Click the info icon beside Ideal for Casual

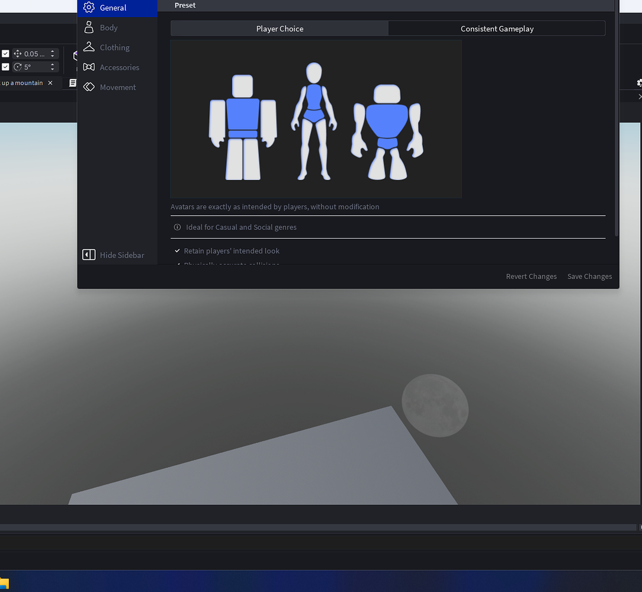(177, 227)
